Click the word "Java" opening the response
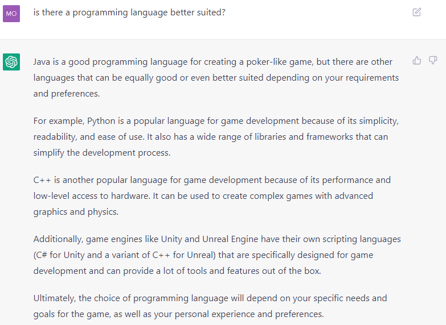The height and width of the screenshot is (325, 446). [42, 62]
